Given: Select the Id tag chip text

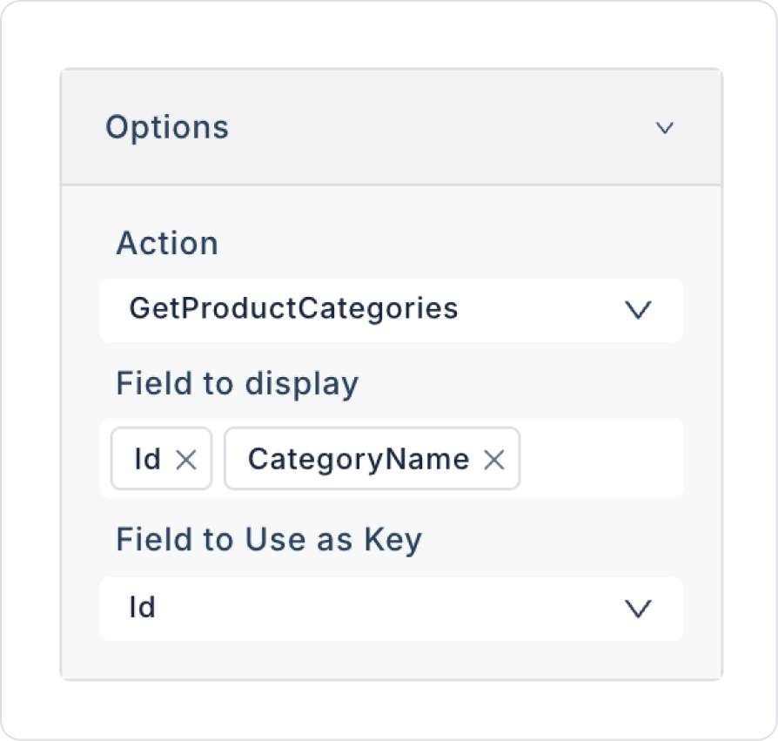Looking at the screenshot, I should (148, 459).
